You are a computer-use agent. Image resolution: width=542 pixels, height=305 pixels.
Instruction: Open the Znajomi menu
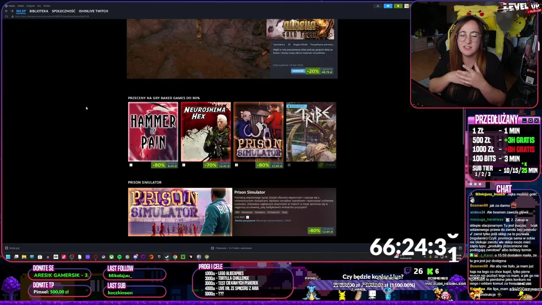click(x=30, y=6)
